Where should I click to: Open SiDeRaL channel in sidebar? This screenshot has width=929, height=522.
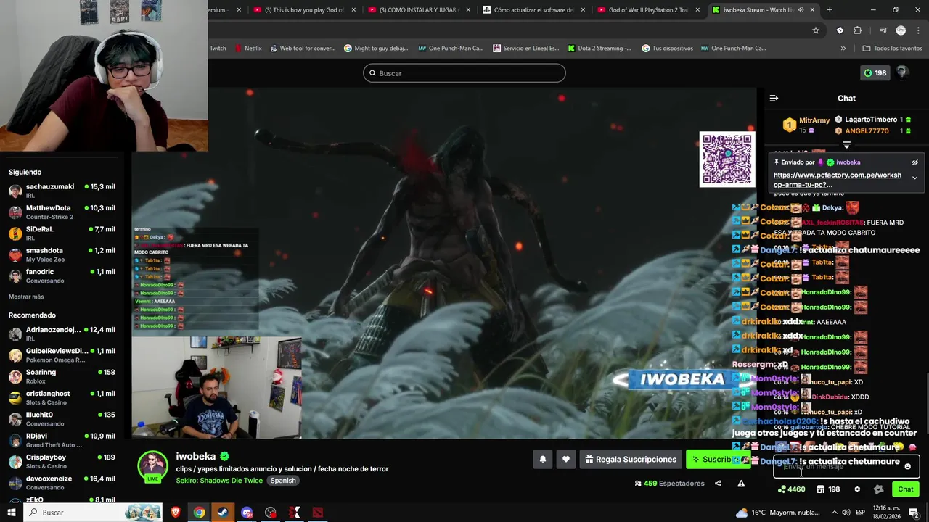pyautogui.click(x=62, y=233)
